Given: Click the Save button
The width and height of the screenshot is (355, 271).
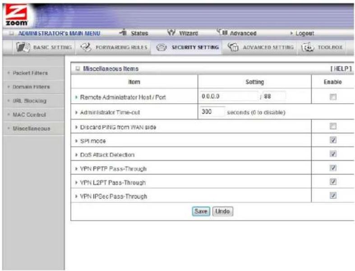Looking at the screenshot, I should [x=201, y=211].
